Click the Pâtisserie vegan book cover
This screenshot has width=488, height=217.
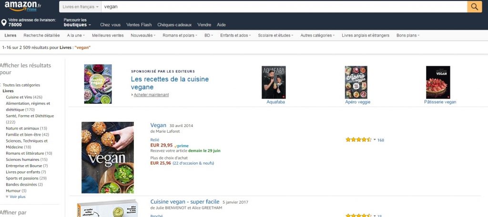438,82
